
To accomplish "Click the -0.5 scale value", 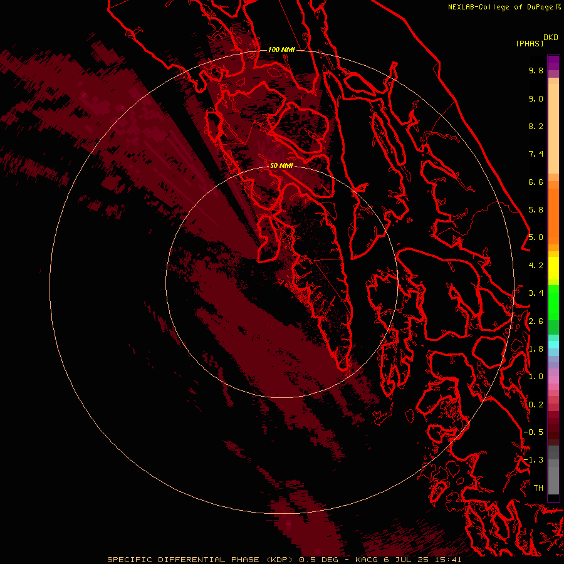I will pos(533,432).
